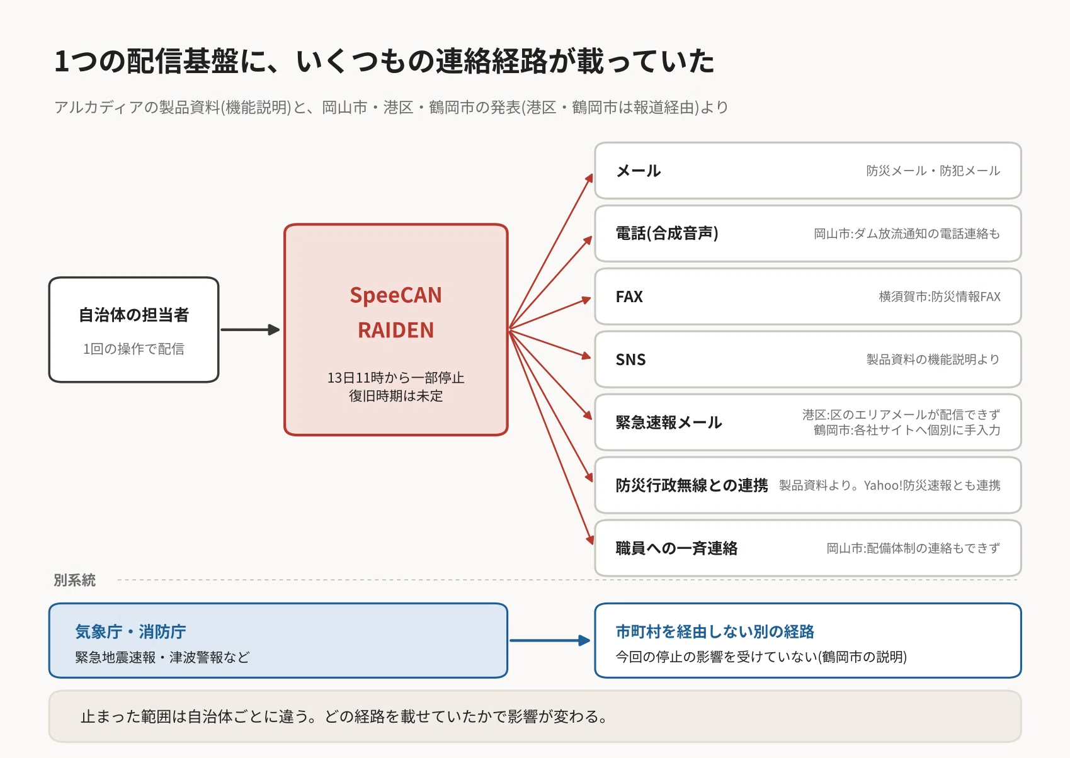Screen dimensions: 1070x758
Task: Click '岡山市:ダム放流通知の電話連絡も' note
Action: point(907,234)
